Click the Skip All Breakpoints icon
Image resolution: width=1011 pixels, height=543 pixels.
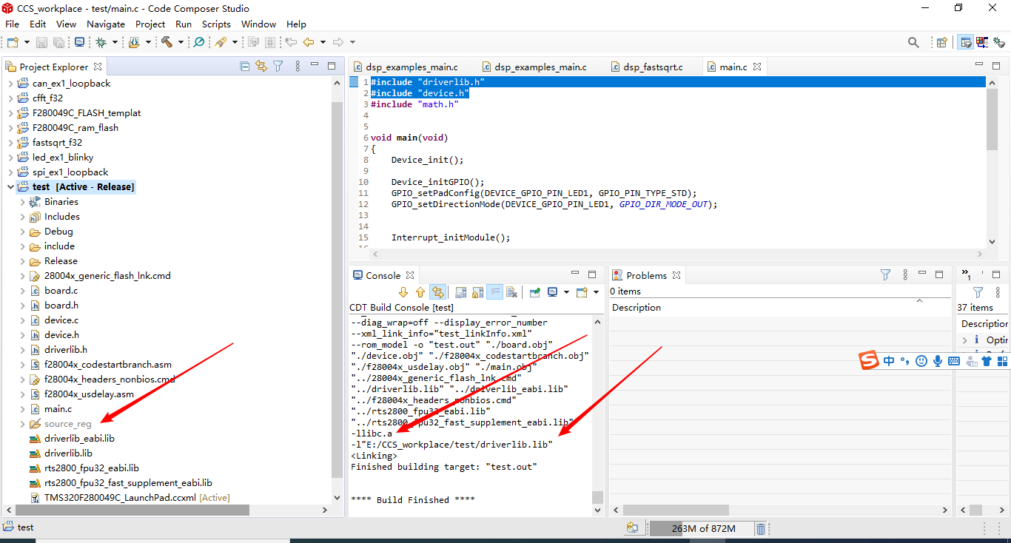pos(199,42)
